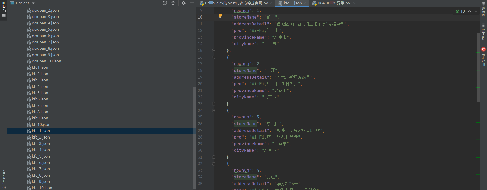Open Project panel settings gear
The image size is (487, 190).
click(x=184, y=3)
